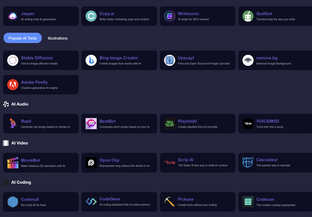Click the Cascadeur blue icon
Screen dimensions: 312x217
click(248, 163)
